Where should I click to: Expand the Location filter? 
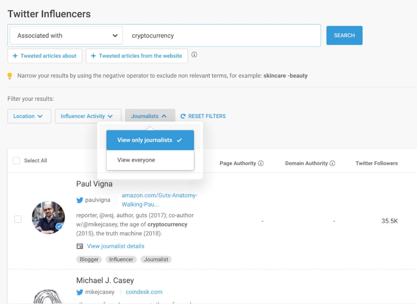(x=29, y=116)
